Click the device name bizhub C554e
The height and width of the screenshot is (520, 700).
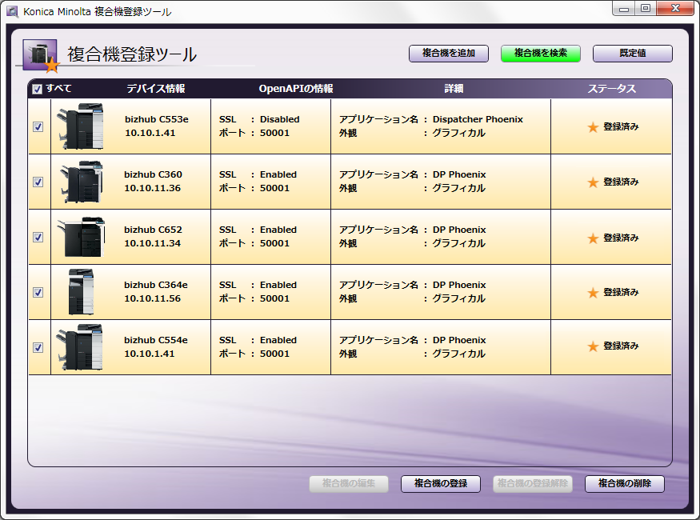156,340
